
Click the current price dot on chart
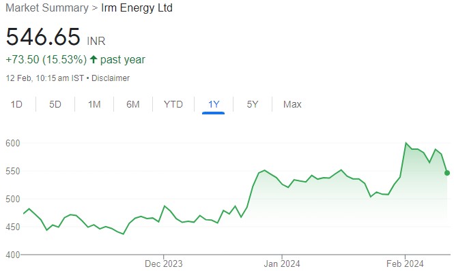(x=447, y=173)
